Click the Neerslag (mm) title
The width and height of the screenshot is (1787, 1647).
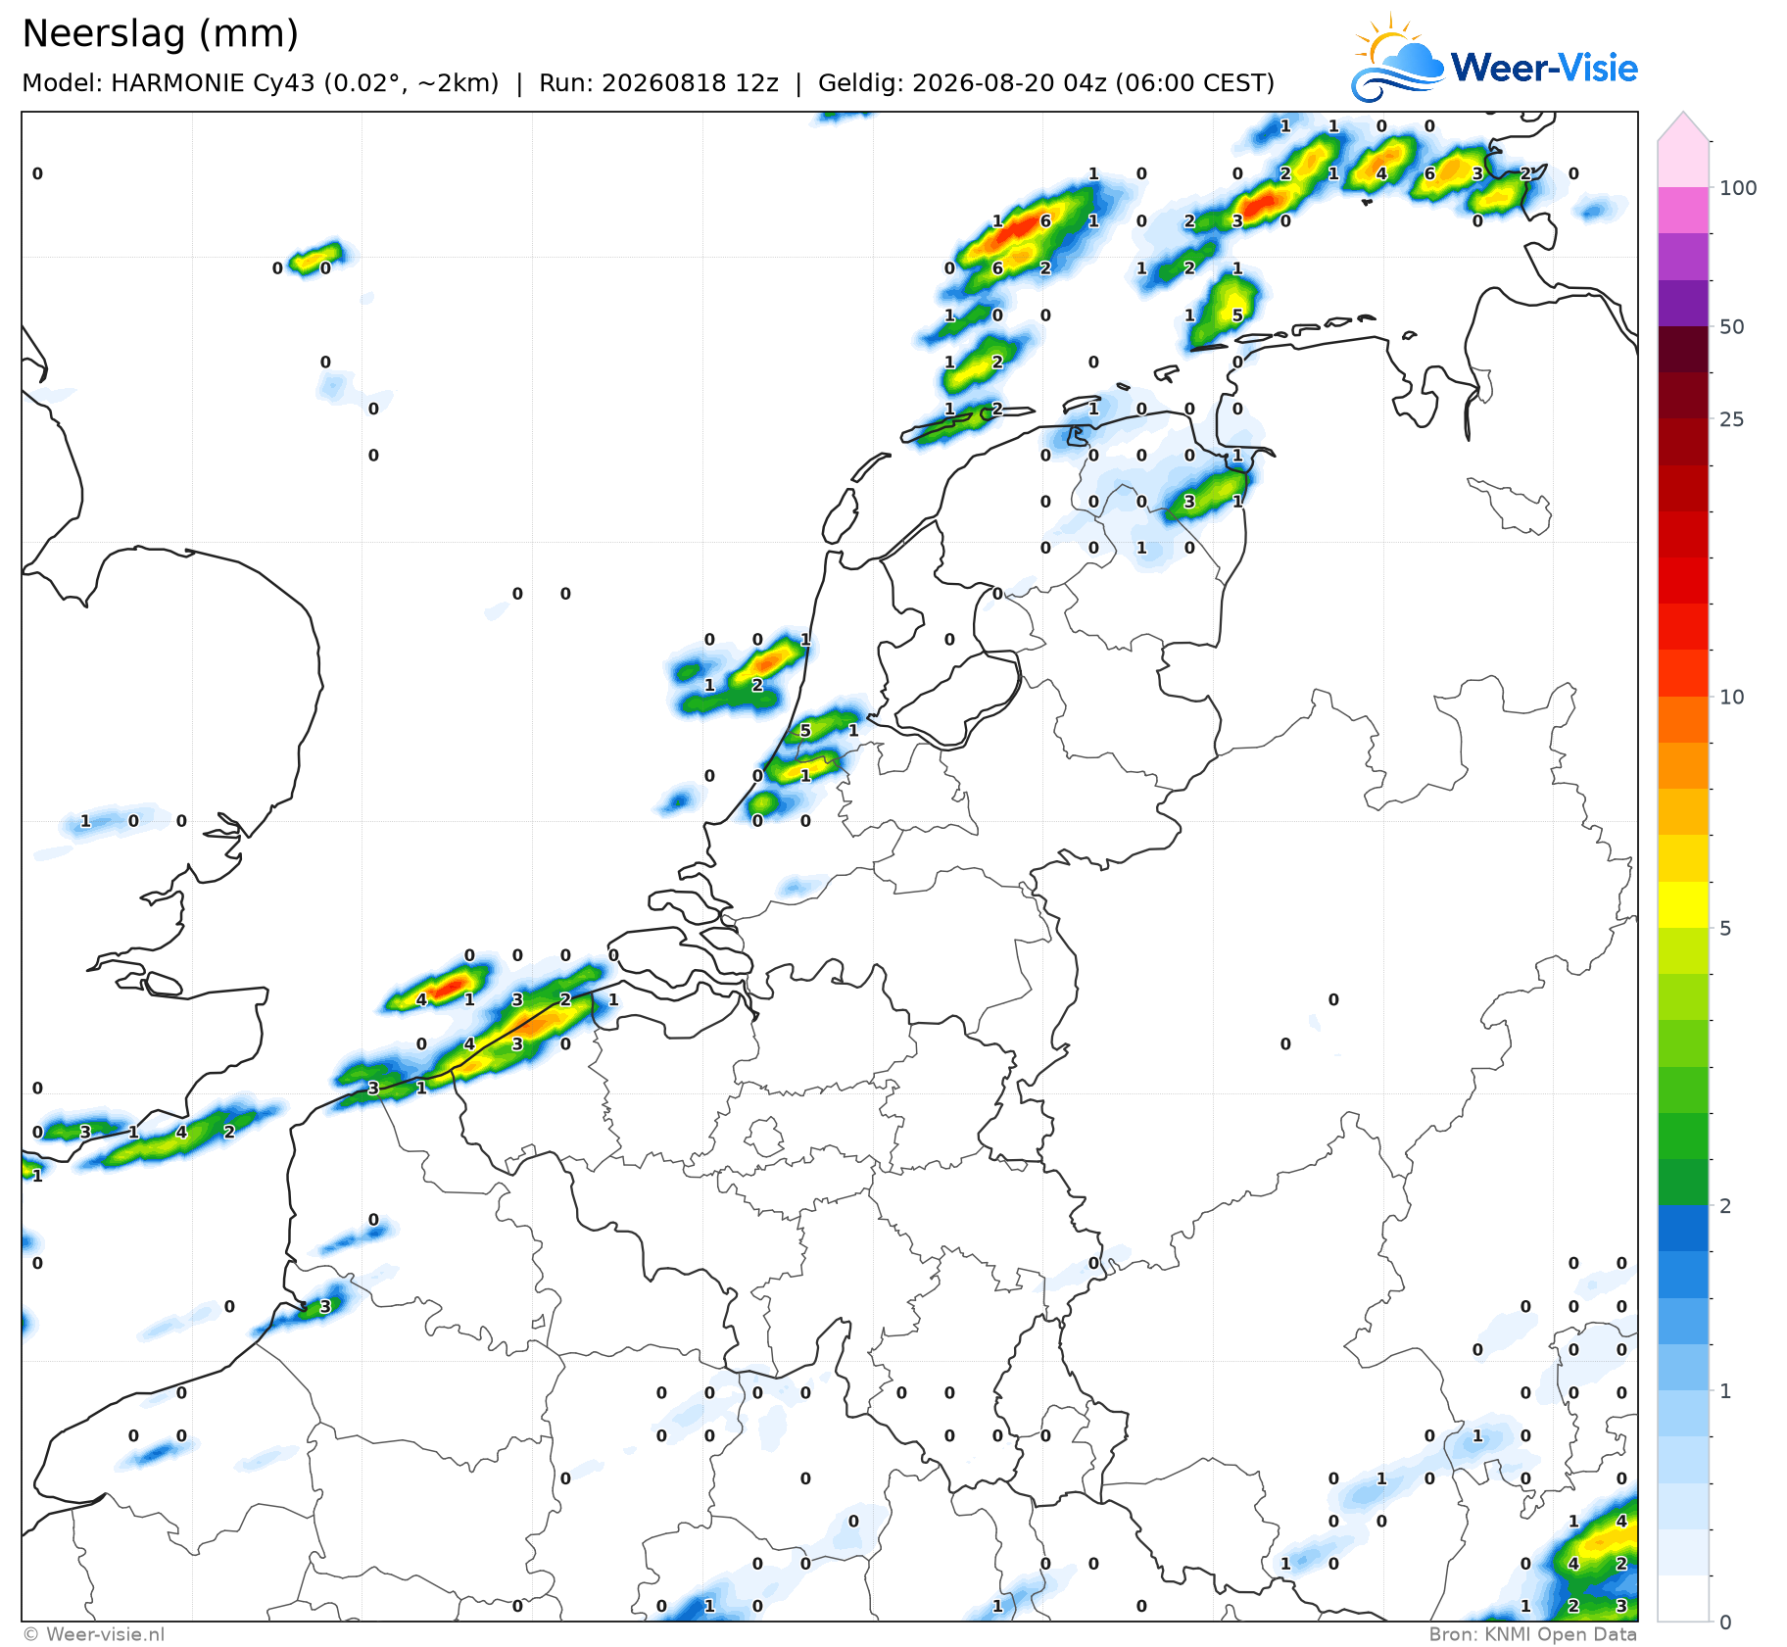[160, 34]
